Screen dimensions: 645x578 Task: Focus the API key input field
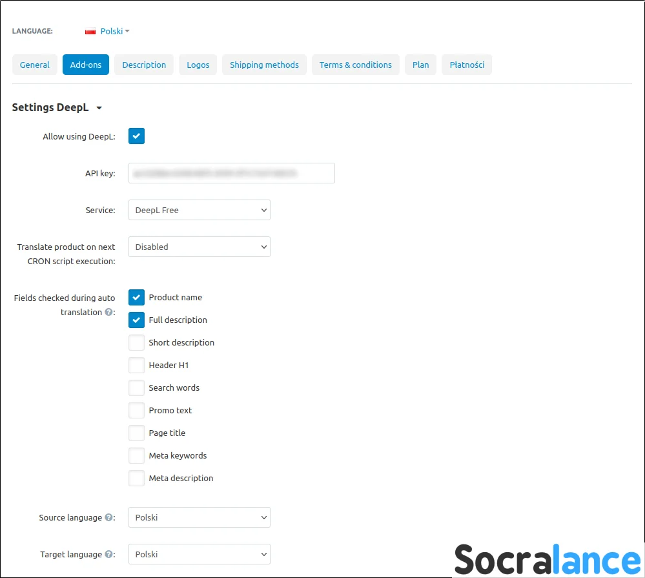click(232, 173)
